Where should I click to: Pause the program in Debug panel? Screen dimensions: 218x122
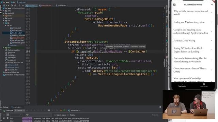[x=4, y=118]
